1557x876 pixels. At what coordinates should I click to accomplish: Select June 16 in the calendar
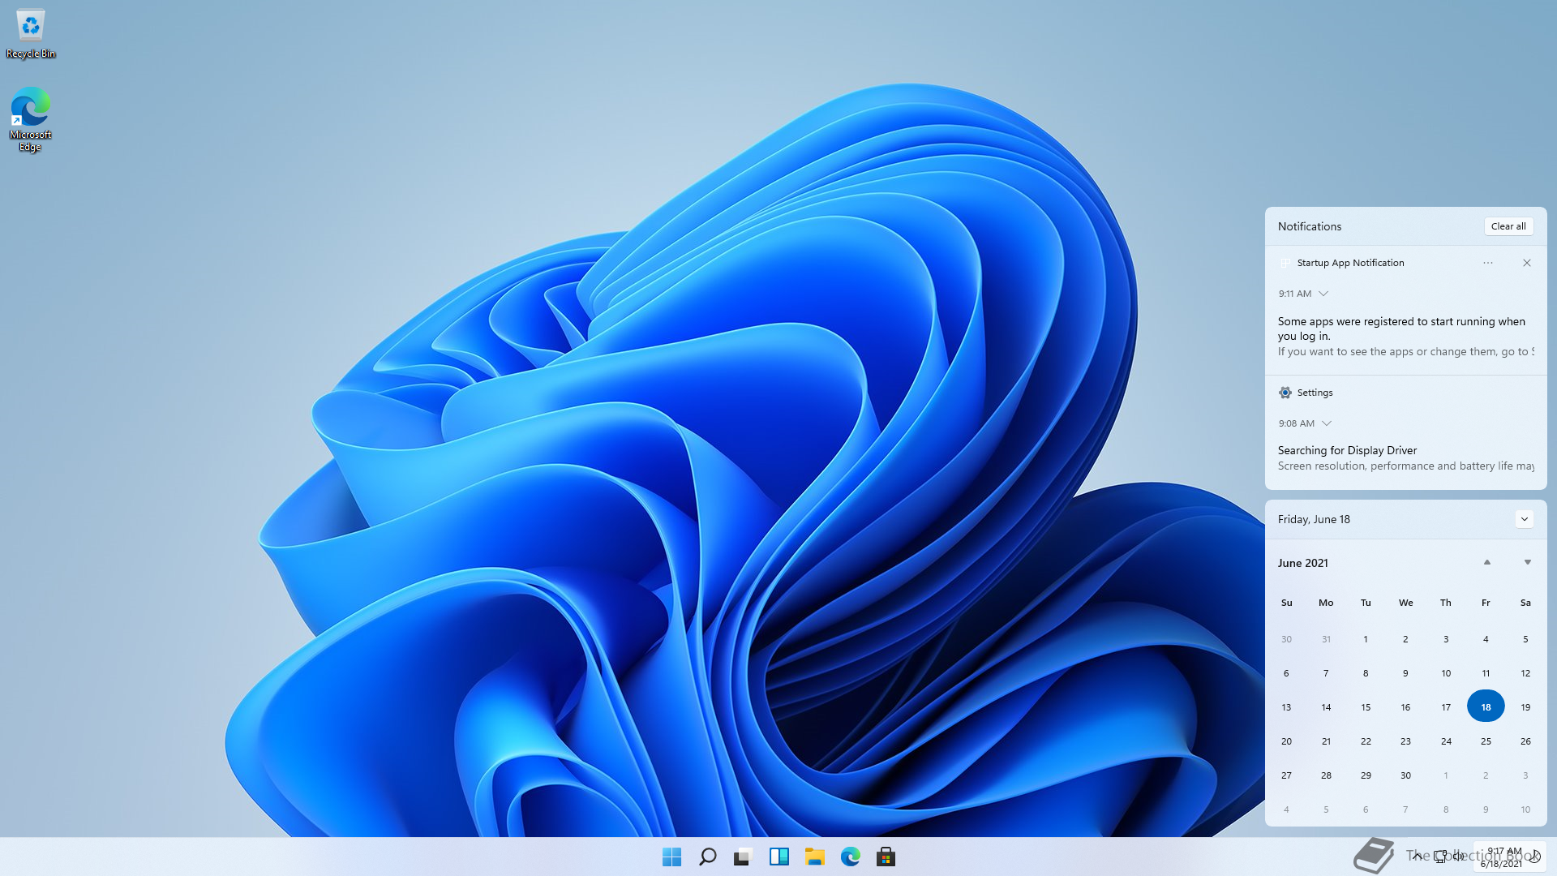tap(1405, 707)
